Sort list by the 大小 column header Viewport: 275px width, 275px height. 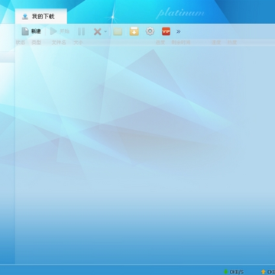78,43
